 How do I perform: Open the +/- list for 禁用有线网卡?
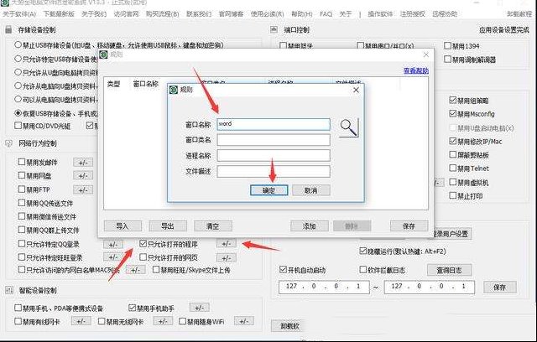pos(81,321)
